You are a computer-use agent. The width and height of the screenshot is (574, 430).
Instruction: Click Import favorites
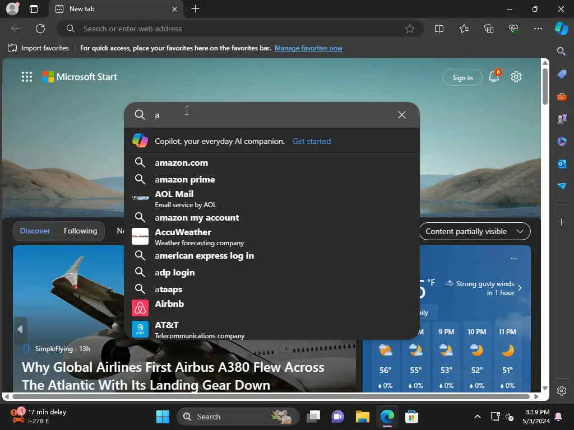point(39,48)
